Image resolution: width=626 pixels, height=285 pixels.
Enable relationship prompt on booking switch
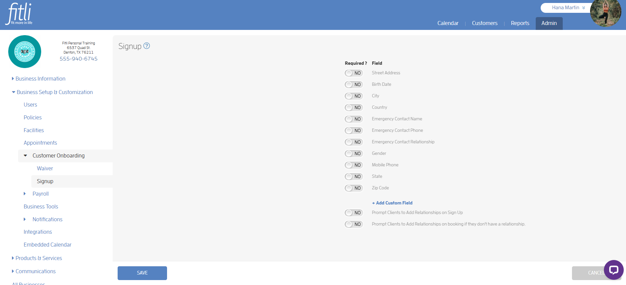[354, 224]
